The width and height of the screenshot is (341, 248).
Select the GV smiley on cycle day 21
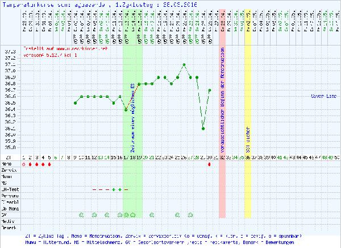point(152,214)
